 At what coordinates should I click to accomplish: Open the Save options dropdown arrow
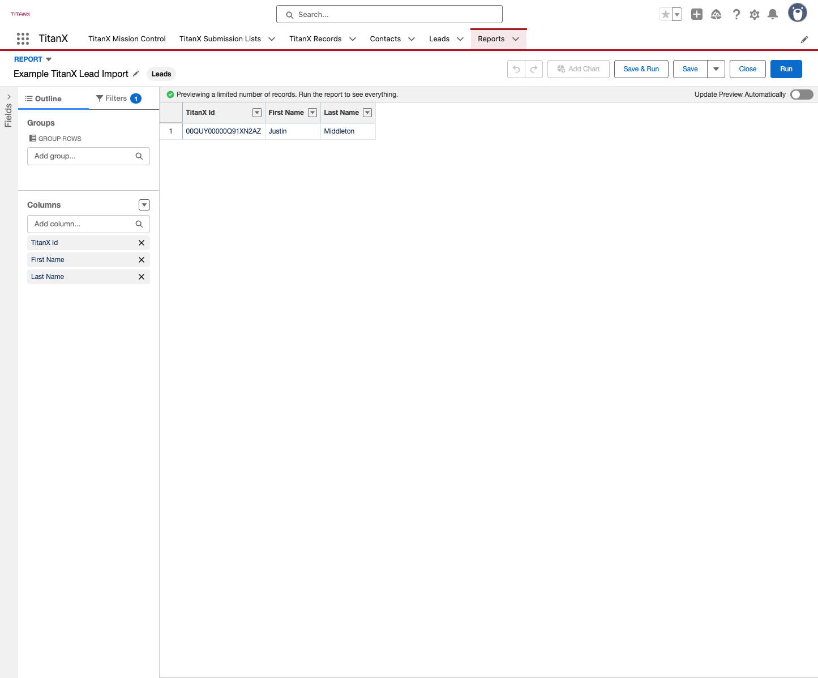(716, 69)
